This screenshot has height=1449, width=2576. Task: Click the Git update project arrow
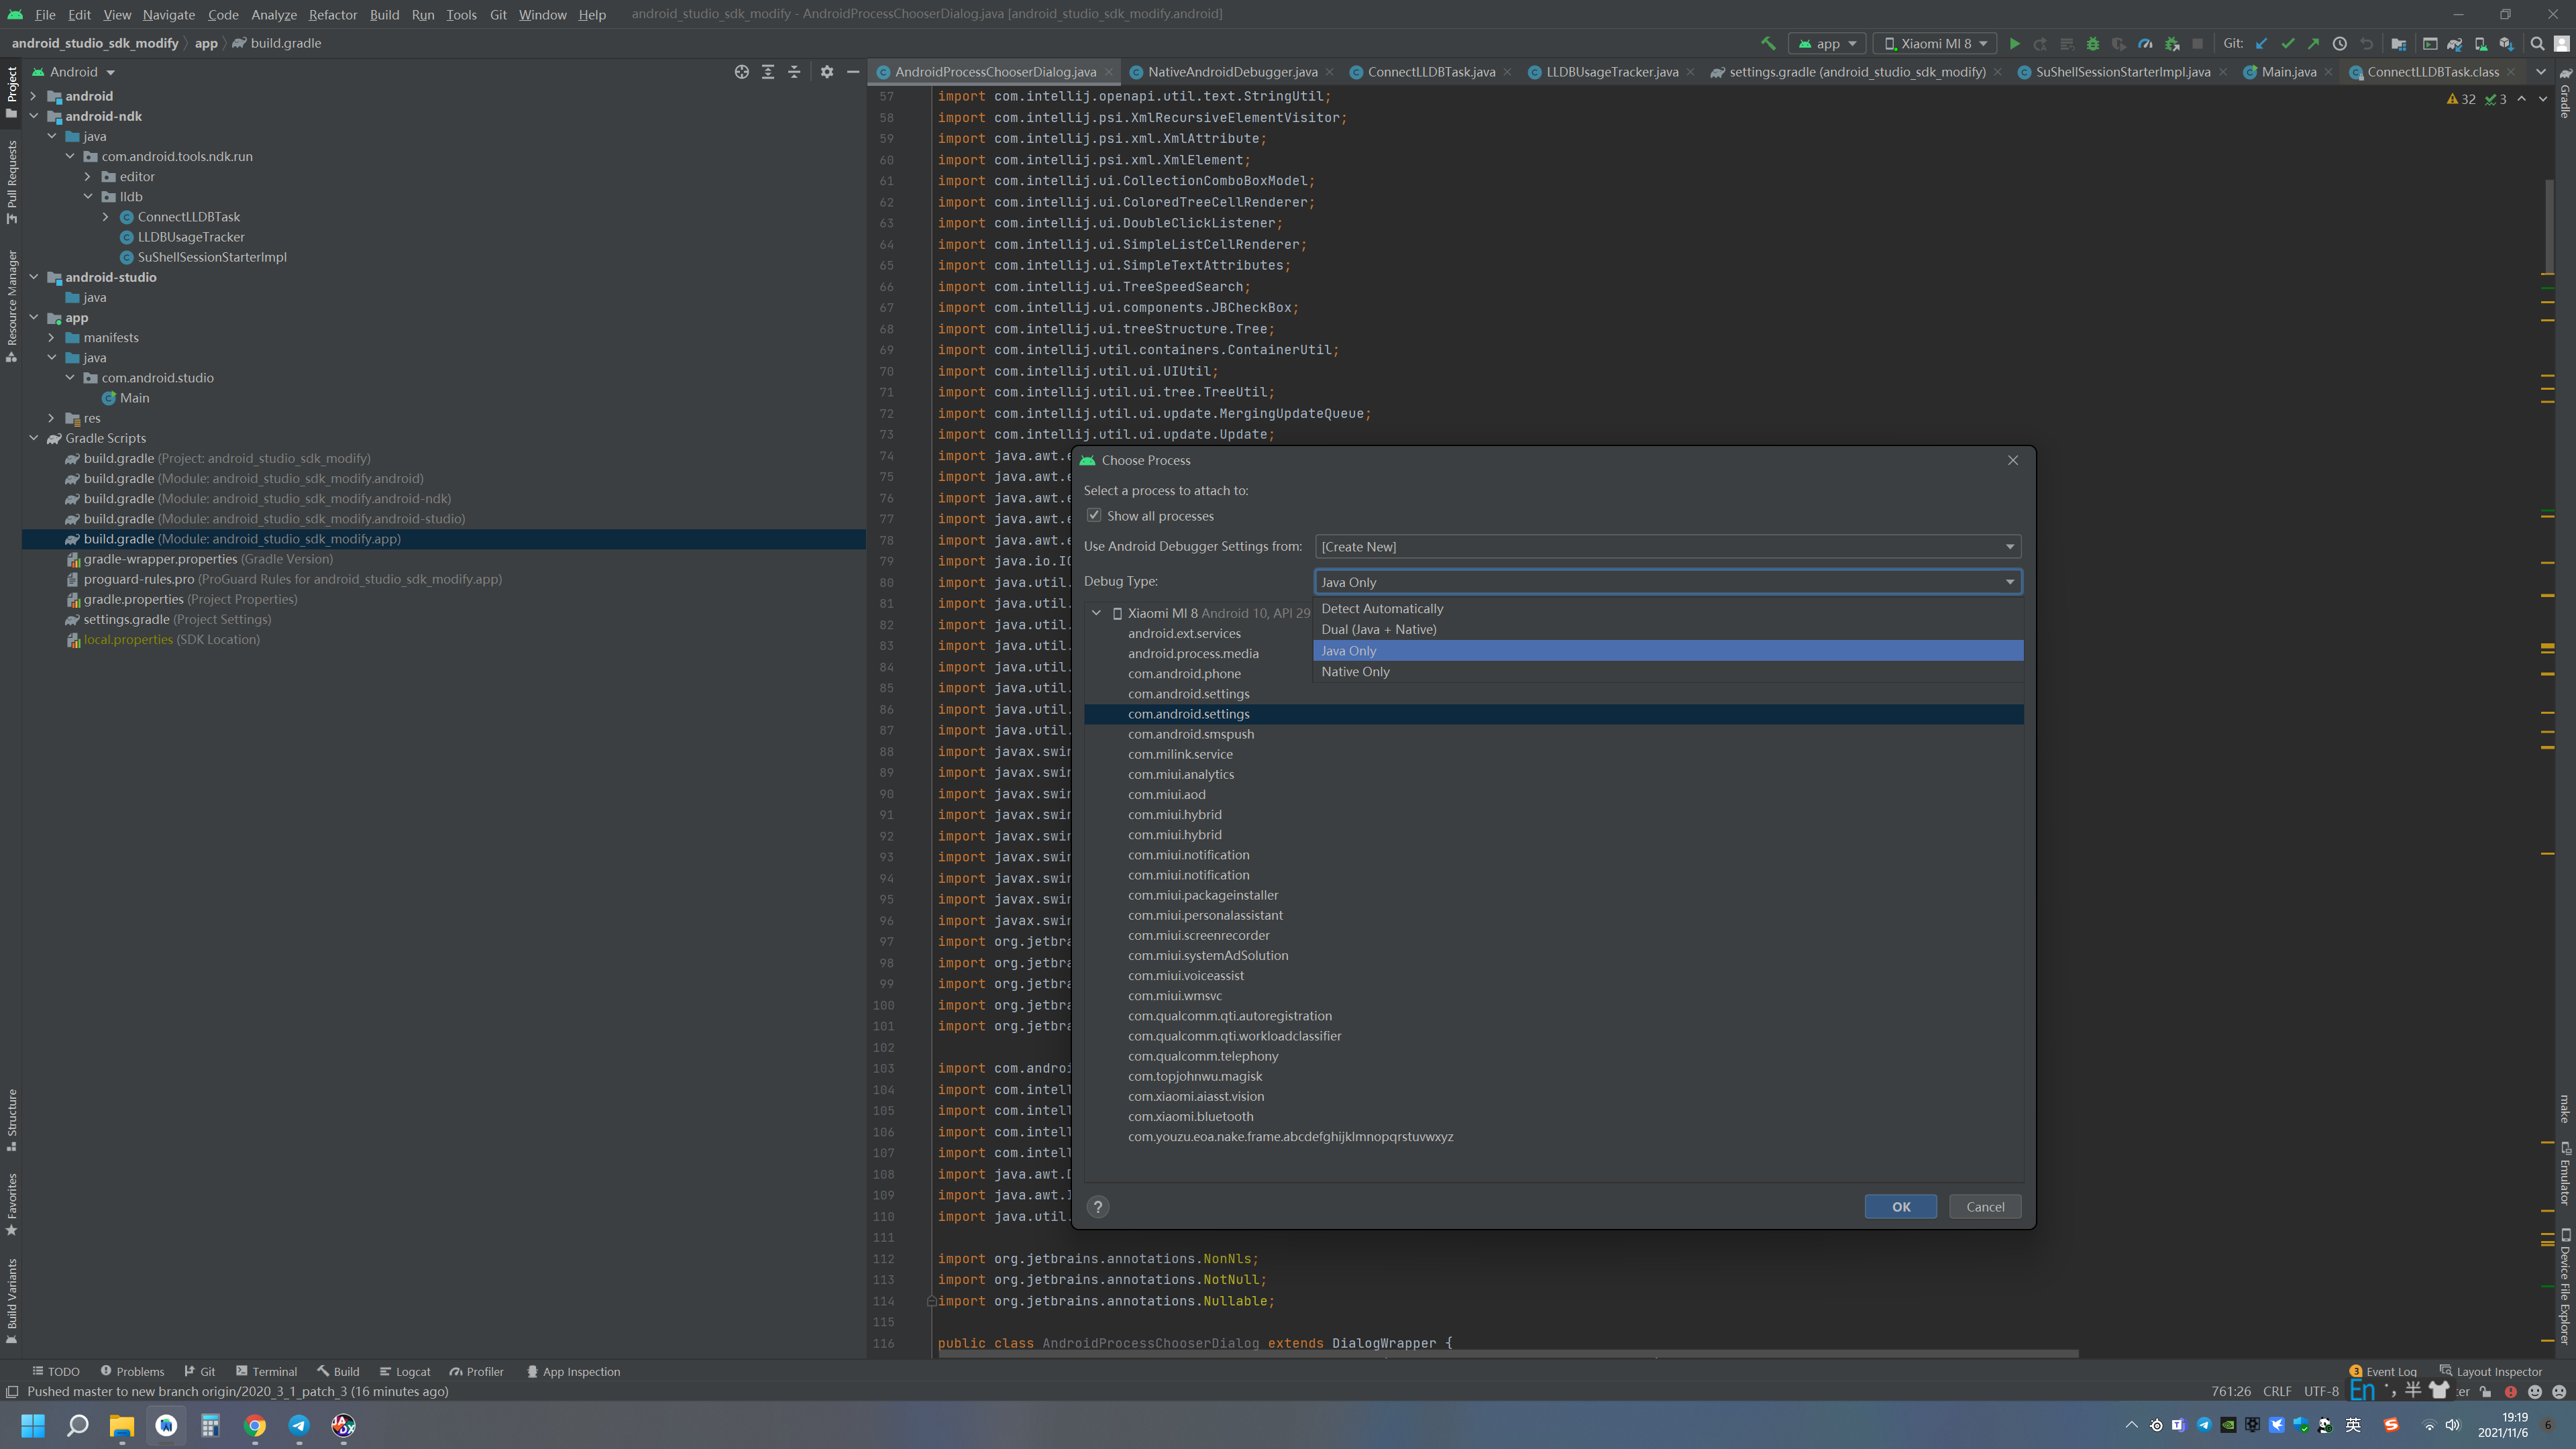point(2261,43)
